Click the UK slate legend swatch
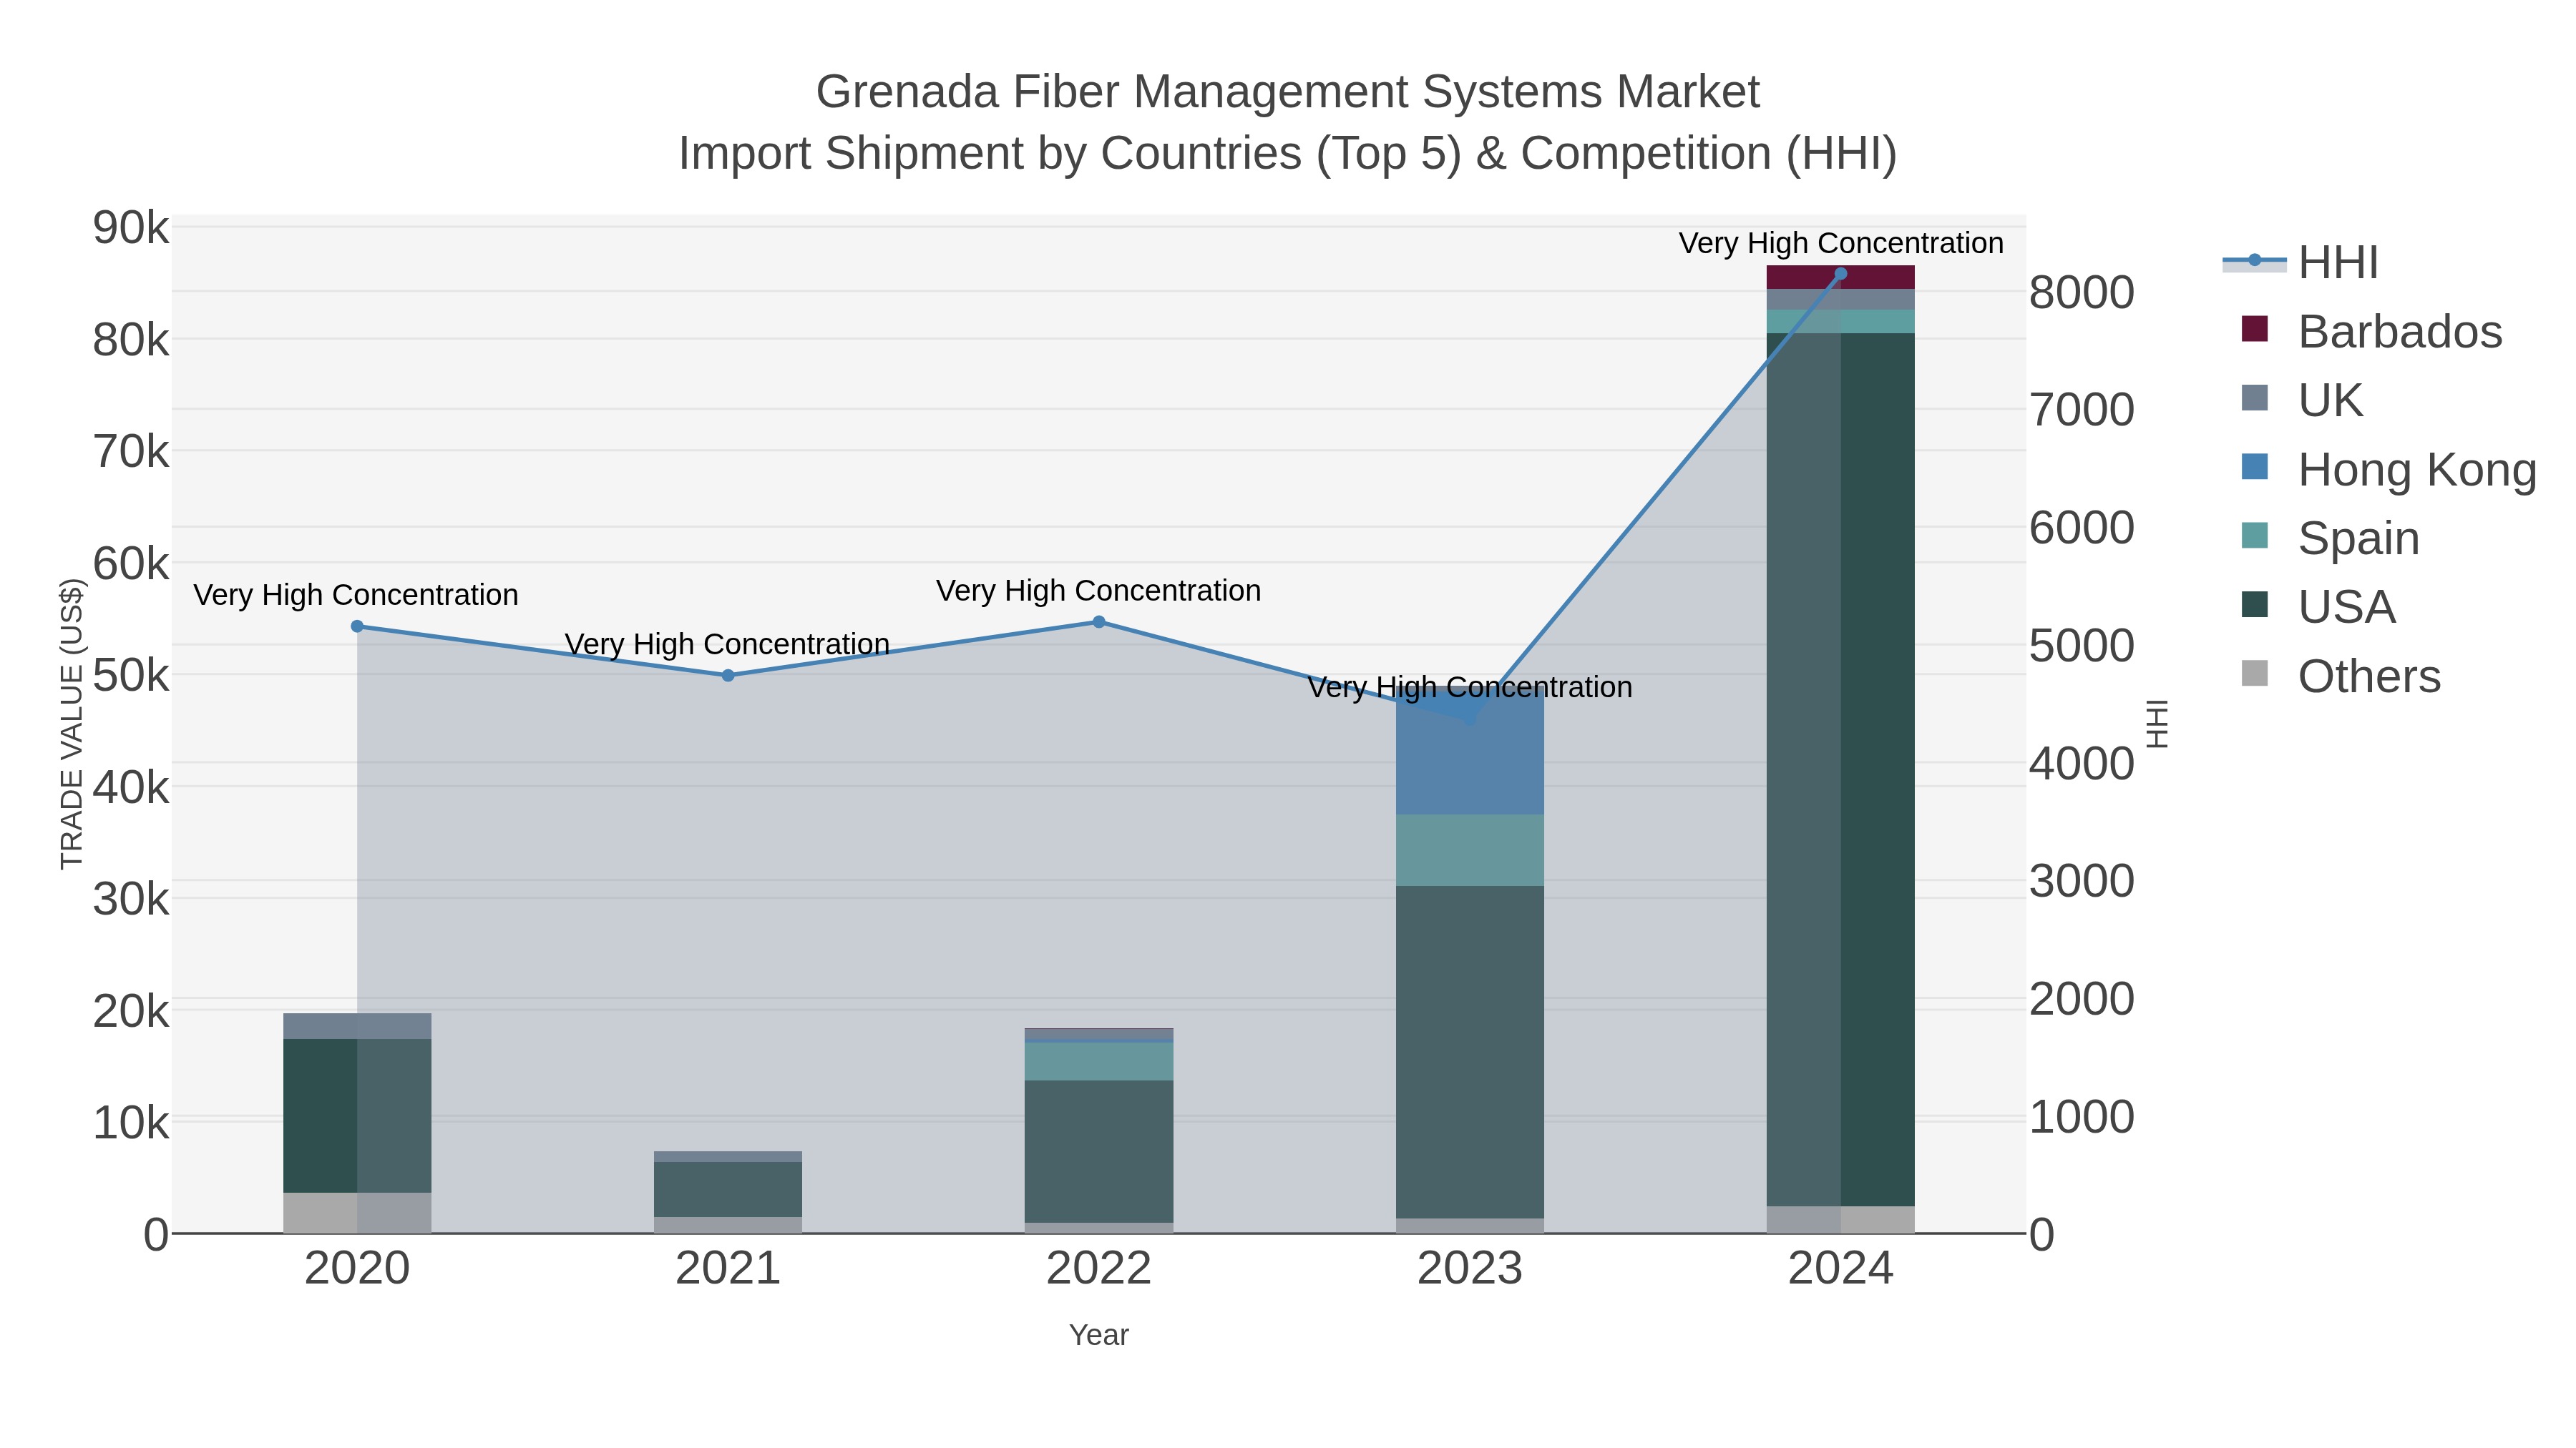 point(2255,397)
